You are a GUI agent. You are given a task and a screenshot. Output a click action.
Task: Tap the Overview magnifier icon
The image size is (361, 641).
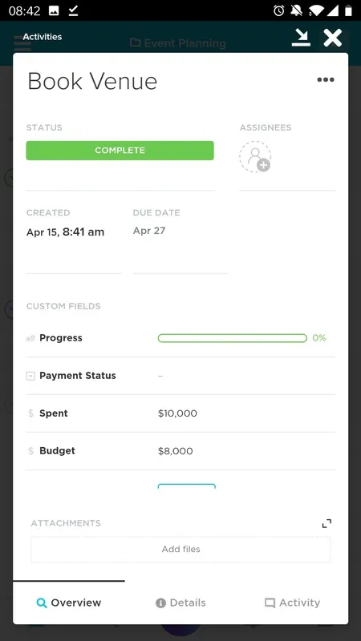42,603
